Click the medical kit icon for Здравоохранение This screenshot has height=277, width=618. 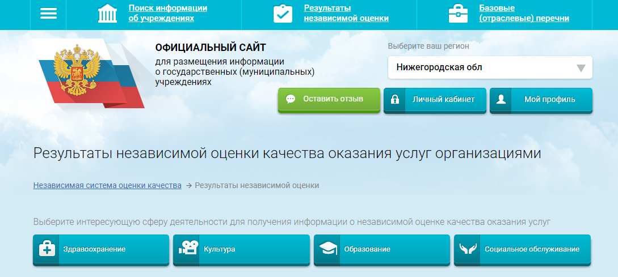coord(47,249)
